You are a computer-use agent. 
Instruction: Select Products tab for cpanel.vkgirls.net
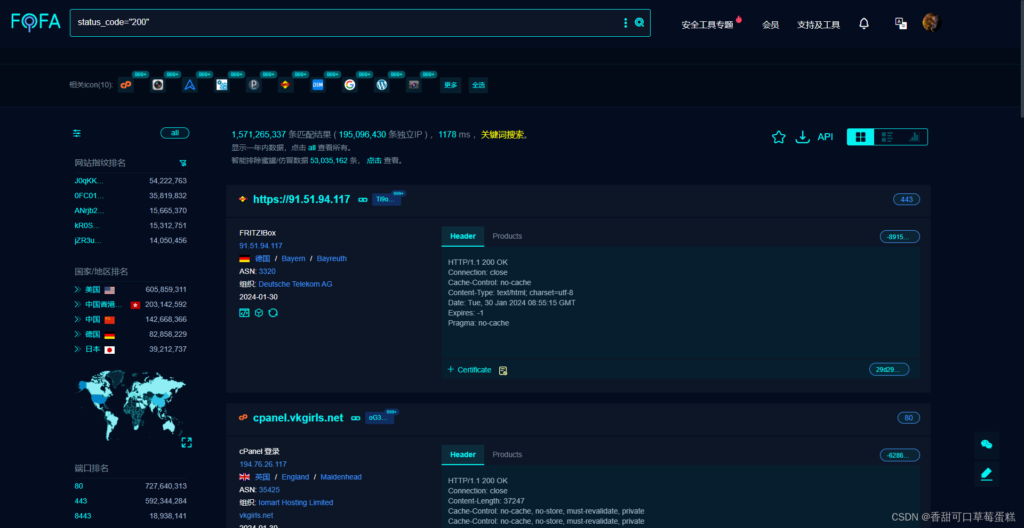pos(507,454)
